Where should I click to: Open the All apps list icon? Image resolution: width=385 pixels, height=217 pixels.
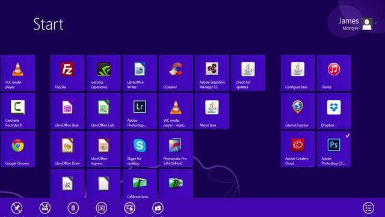369,208
